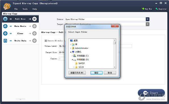Select the Libraries (库) folder icon
This screenshot has height=104, width=169.
coord(73,44)
